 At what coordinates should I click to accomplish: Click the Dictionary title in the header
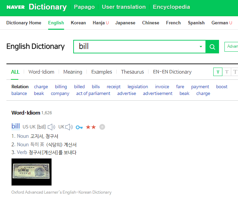pyautogui.click(x=48, y=7)
